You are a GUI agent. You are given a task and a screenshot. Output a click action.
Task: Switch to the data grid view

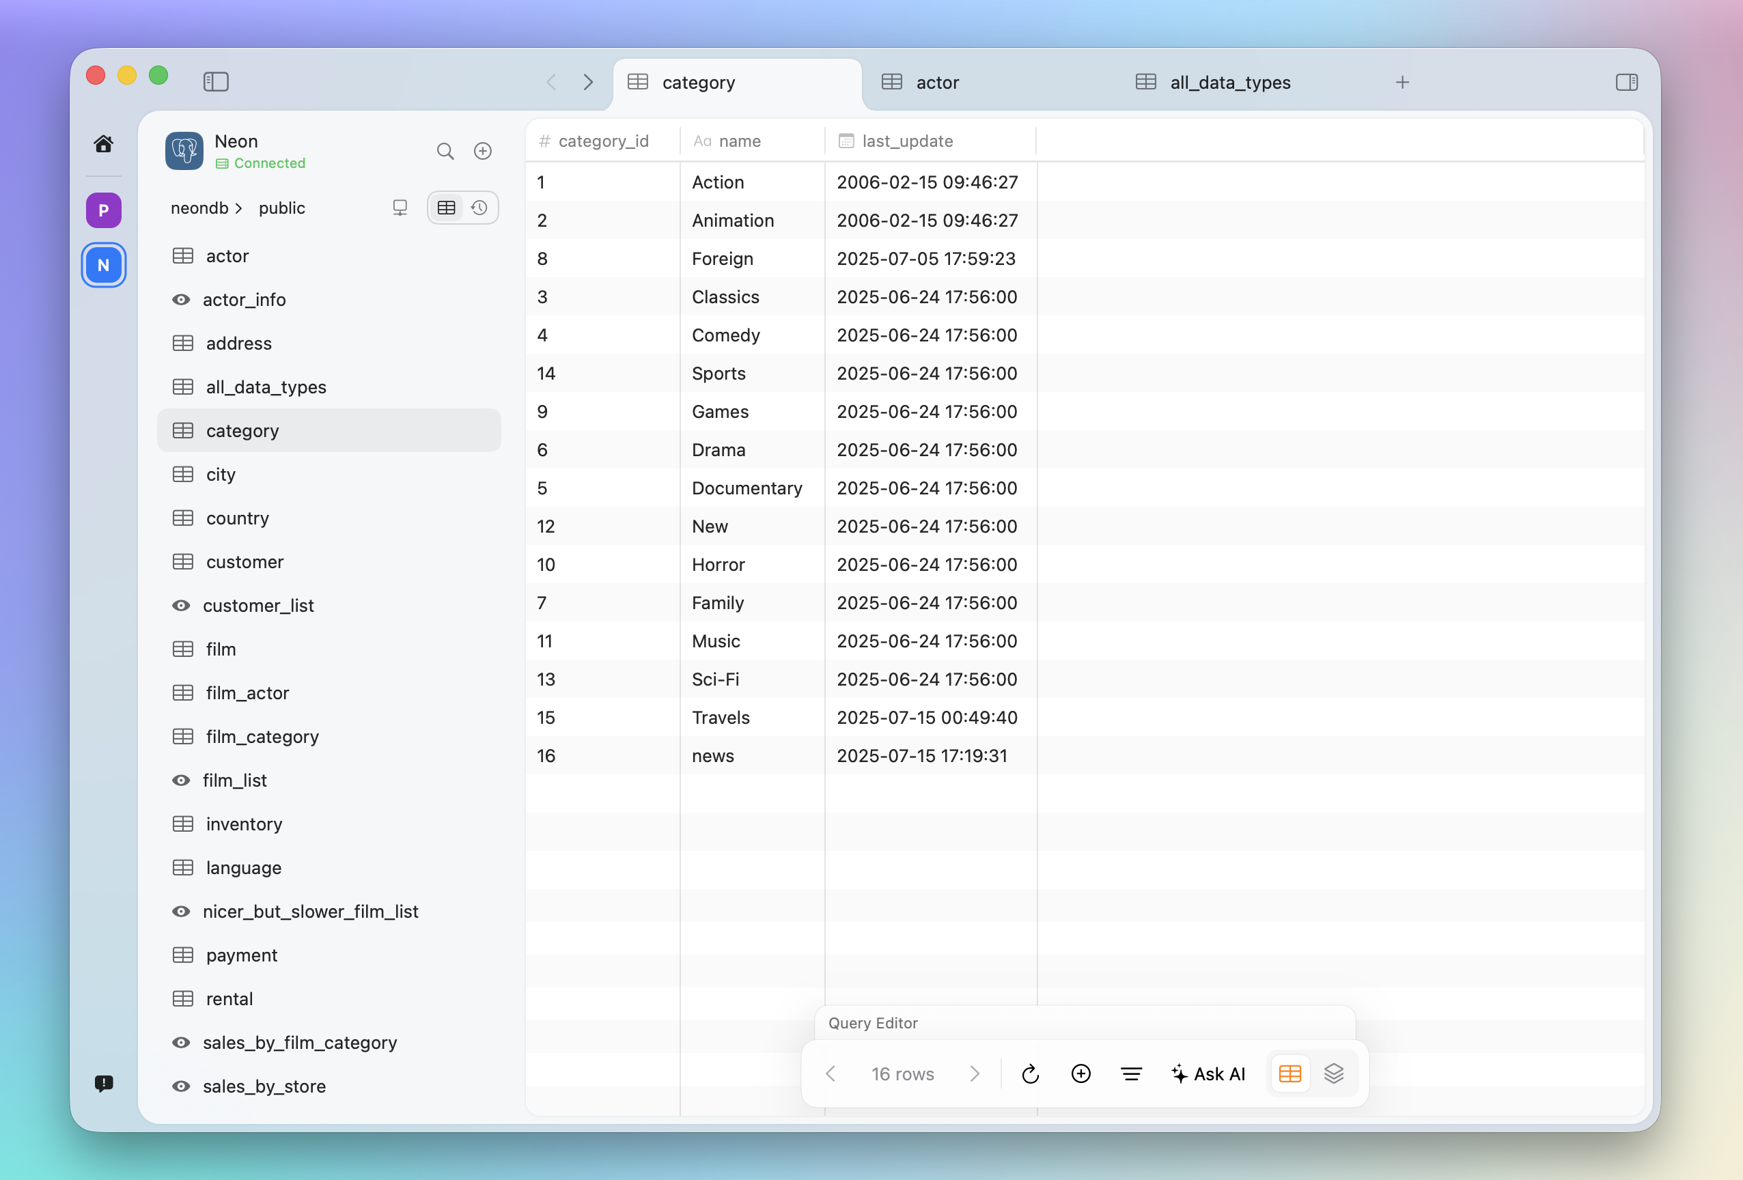1290,1073
